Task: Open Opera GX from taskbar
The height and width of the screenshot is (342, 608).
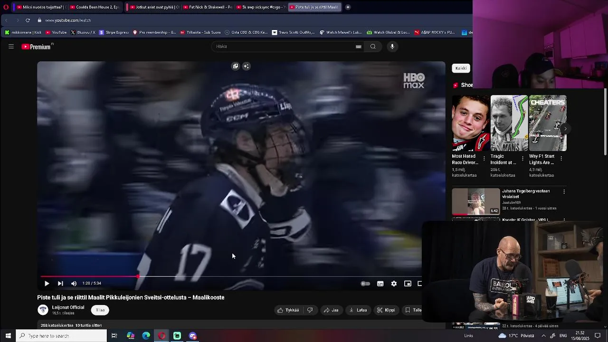Action: [x=161, y=336]
